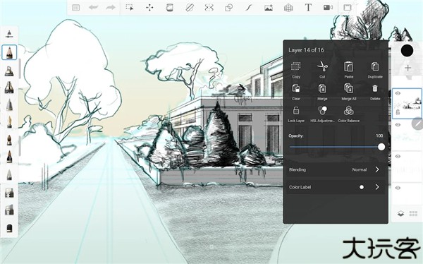Image resolution: width=423 pixels, height=264 pixels.
Task: Open brush properties at palette top
Action: [x=9, y=35]
